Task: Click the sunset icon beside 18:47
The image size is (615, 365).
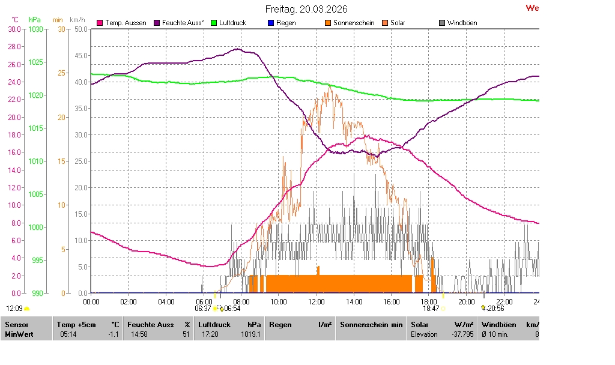Action: coord(444,309)
